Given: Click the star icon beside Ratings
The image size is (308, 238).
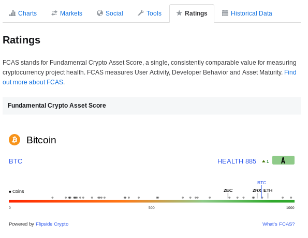Looking at the screenshot, I should [x=179, y=13].
